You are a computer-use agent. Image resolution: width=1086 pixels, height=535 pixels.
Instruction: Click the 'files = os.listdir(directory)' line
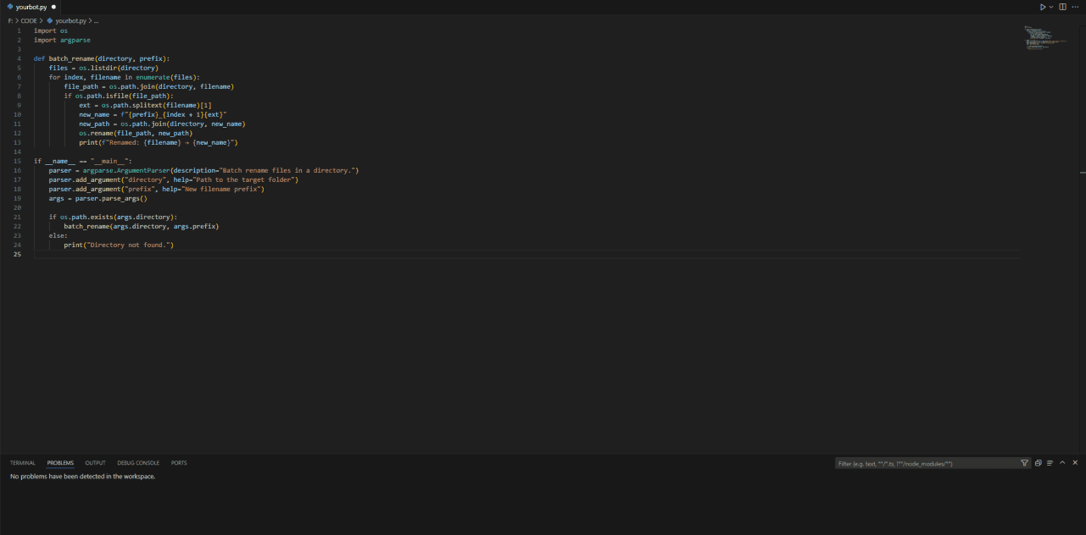103,68
